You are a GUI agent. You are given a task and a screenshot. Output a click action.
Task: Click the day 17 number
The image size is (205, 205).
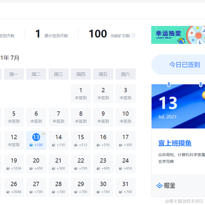coord(126,137)
